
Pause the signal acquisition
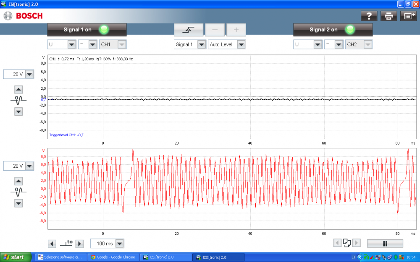(x=385, y=244)
